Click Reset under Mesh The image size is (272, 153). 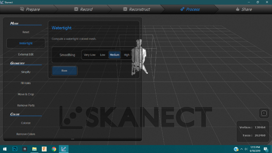click(26, 32)
